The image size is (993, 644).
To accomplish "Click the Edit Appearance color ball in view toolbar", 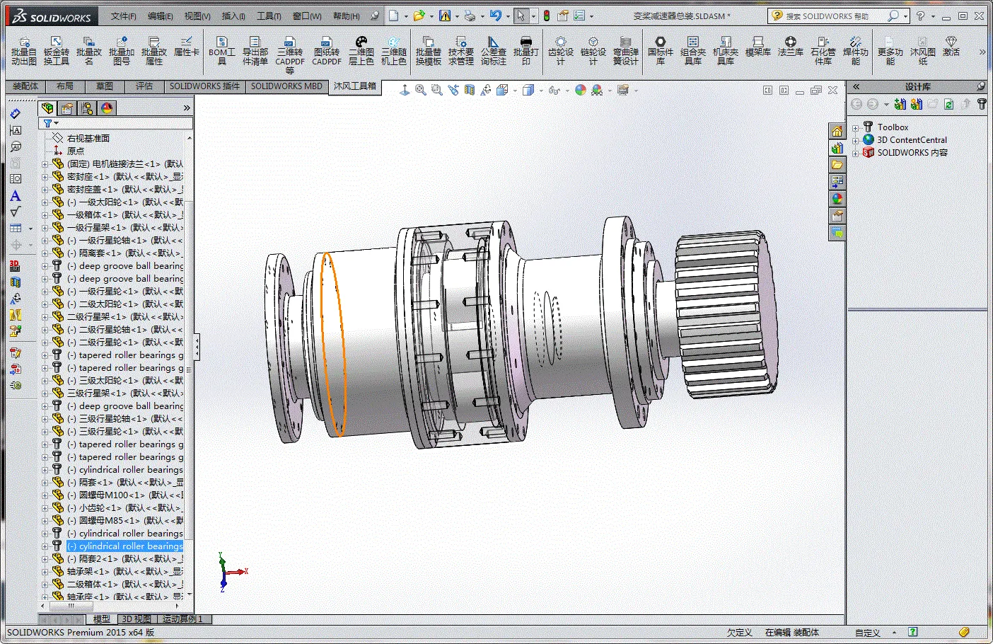I will pos(581,90).
